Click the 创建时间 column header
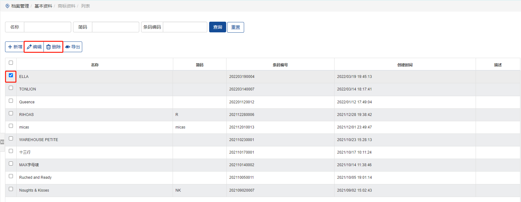 tap(405, 65)
